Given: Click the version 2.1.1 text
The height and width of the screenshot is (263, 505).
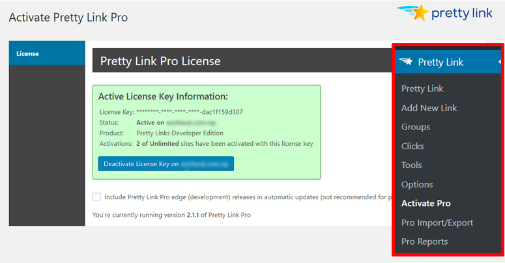Looking at the screenshot, I should point(193,215).
